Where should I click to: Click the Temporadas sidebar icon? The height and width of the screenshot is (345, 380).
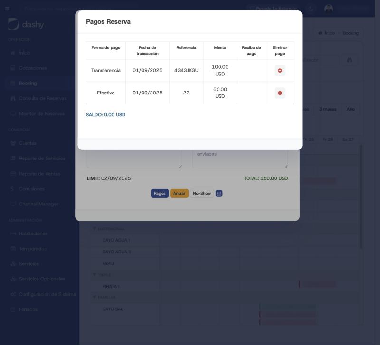[x=13, y=249]
